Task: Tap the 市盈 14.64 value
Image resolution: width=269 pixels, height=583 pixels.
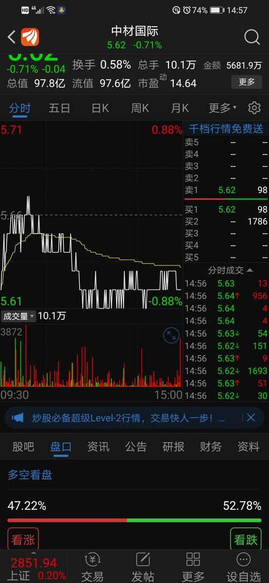Action: click(x=183, y=83)
